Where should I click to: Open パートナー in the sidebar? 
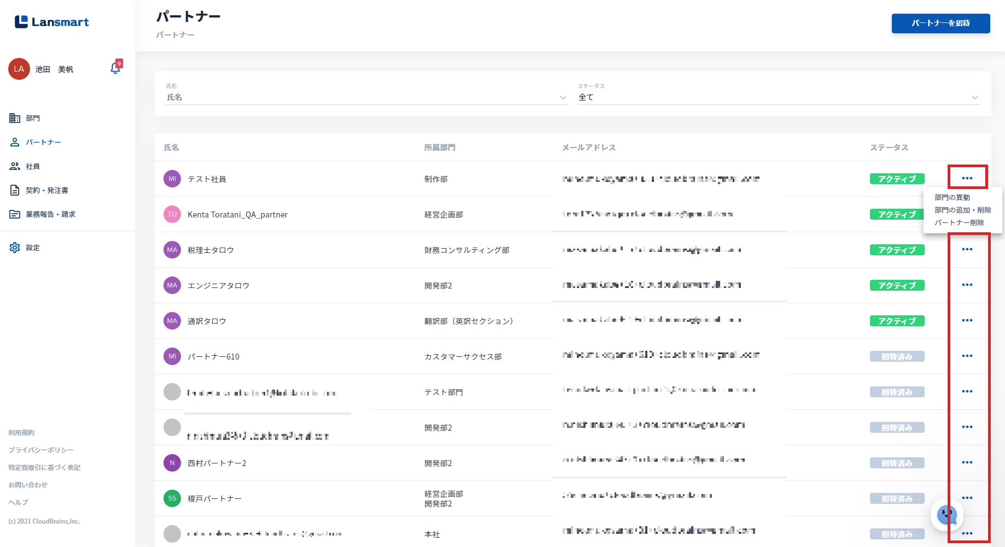click(36, 142)
